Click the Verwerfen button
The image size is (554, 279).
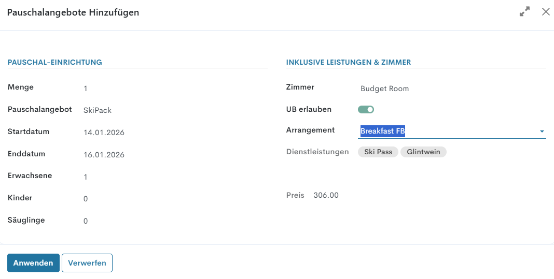click(x=87, y=263)
